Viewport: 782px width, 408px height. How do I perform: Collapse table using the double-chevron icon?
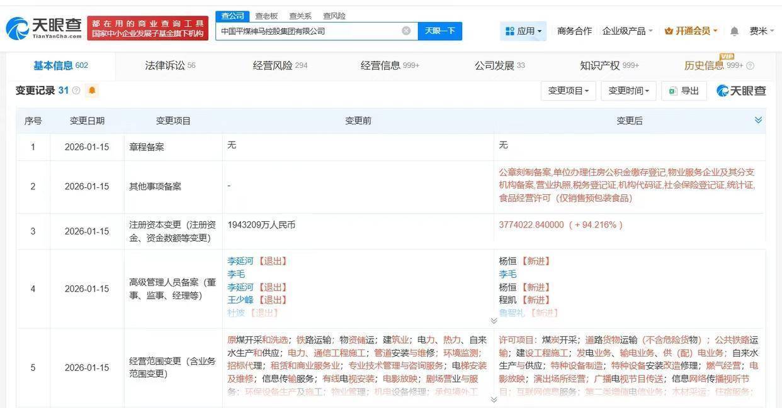758,120
